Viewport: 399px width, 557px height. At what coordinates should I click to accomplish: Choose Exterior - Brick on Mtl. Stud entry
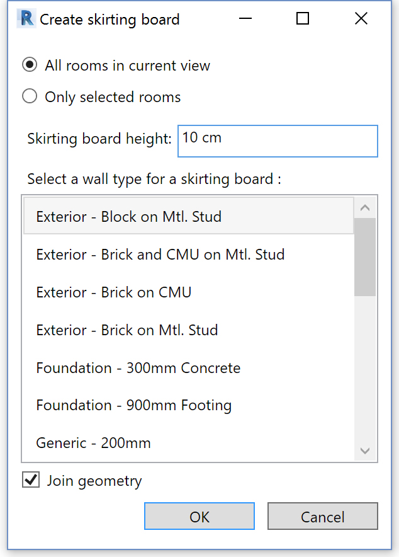(x=188, y=330)
